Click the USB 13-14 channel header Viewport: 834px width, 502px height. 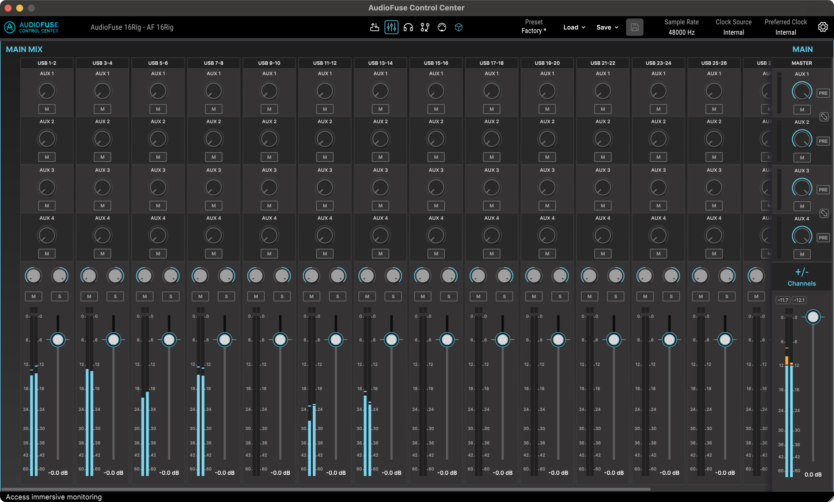coord(381,63)
